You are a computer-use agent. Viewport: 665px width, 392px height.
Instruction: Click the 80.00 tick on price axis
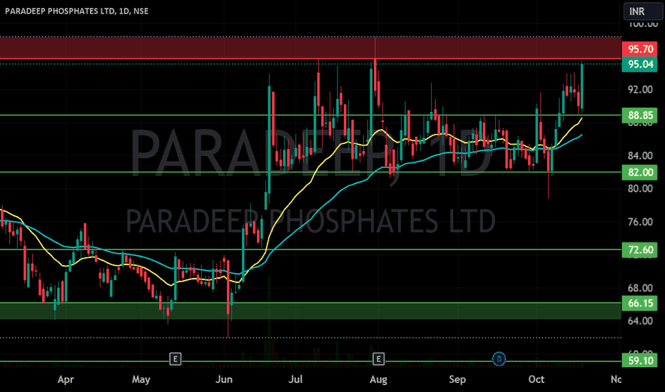click(x=640, y=189)
